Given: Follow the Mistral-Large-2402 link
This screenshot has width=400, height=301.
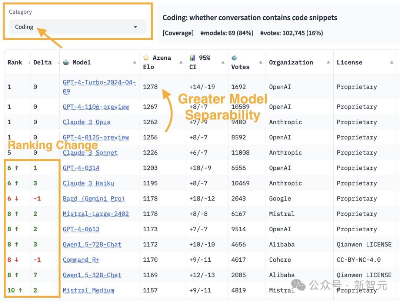Looking at the screenshot, I should tap(96, 214).
